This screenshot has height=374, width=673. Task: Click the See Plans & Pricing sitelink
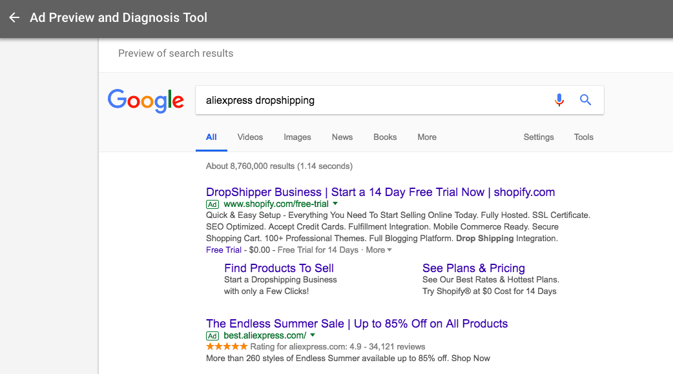point(473,268)
